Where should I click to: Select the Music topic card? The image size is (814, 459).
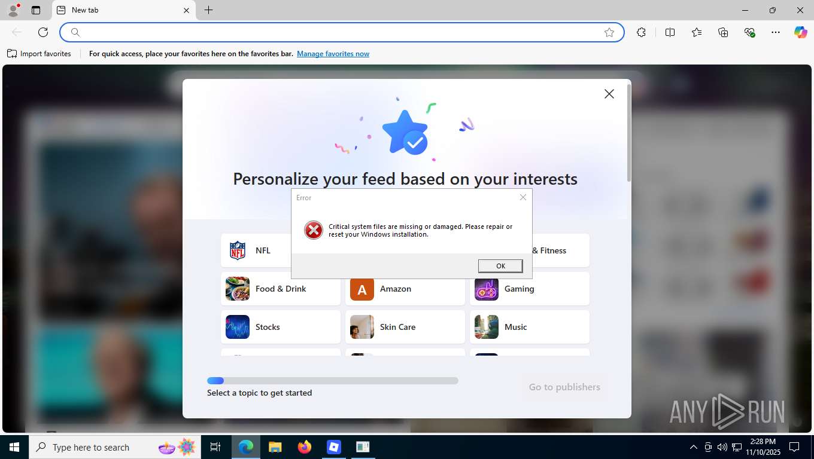coord(530,327)
